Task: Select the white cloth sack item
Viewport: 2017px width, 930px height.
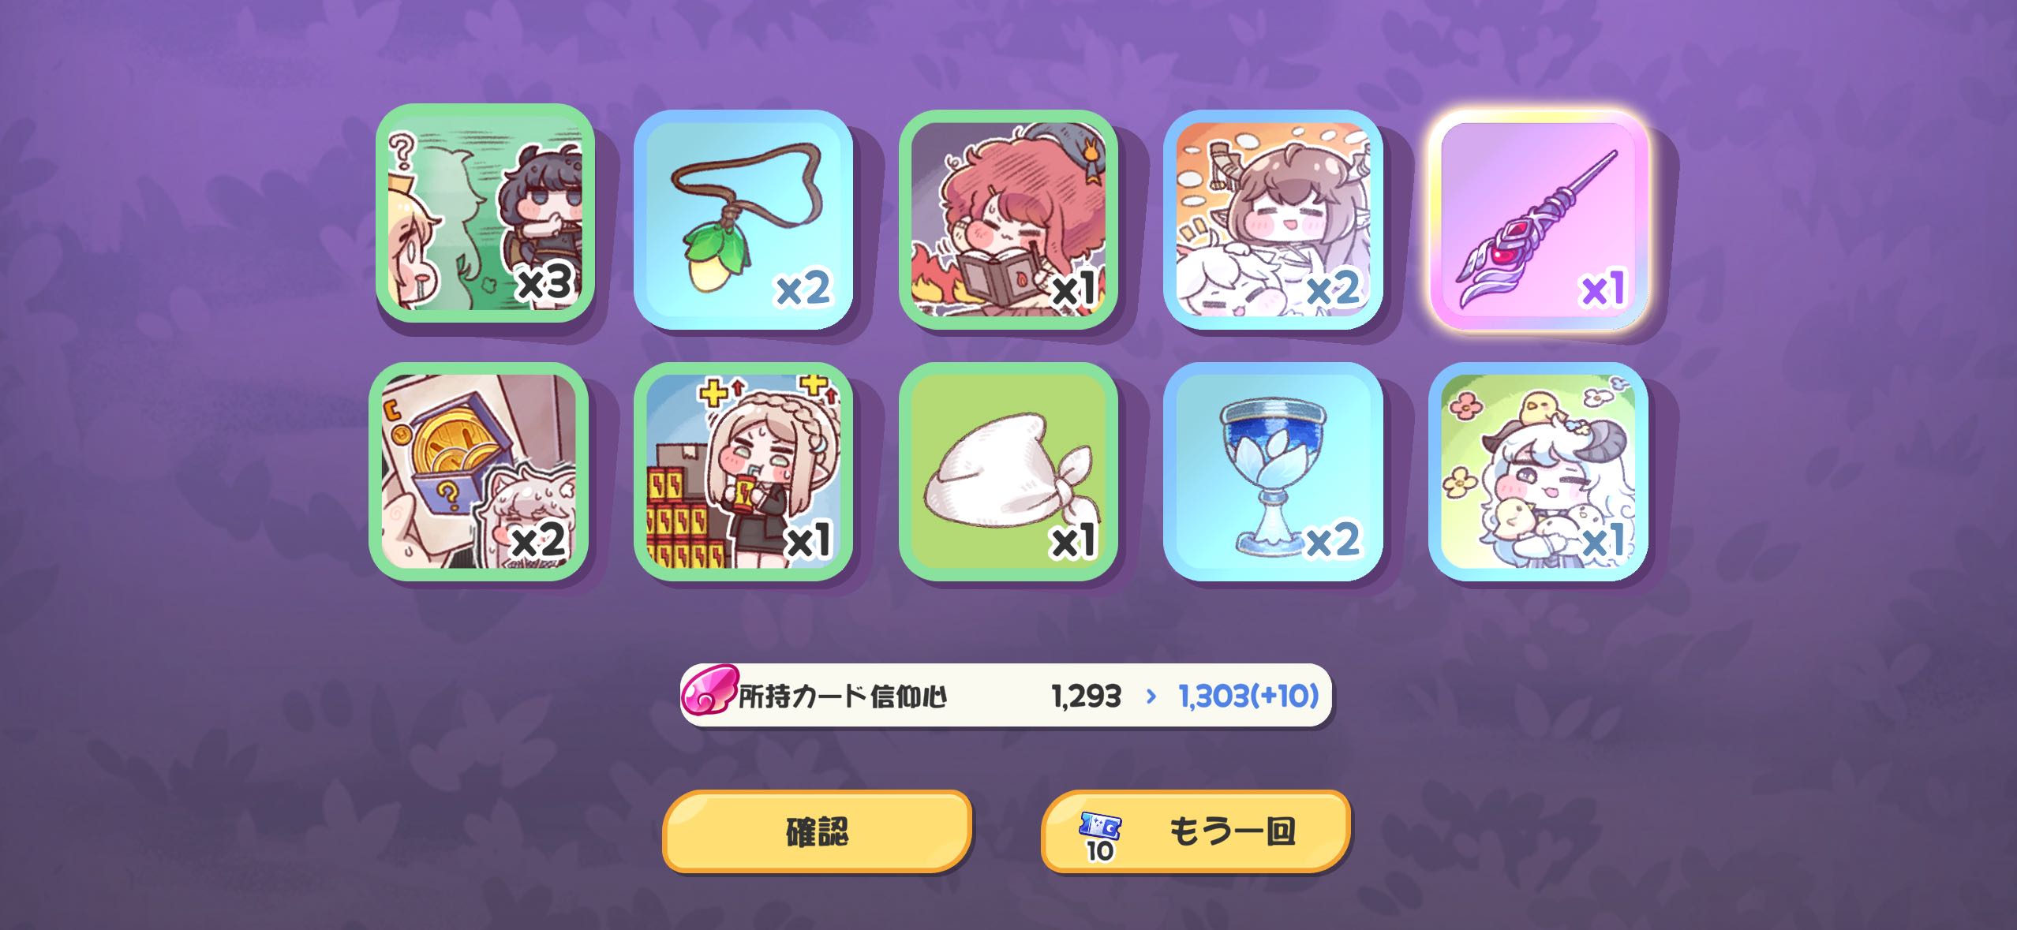Action: pyautogui.click(x=1008, y=472)
